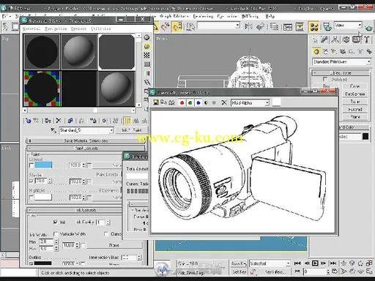Open the Options menu in Material Editor
The image size is (375, 281).
(x=78, y=29)
